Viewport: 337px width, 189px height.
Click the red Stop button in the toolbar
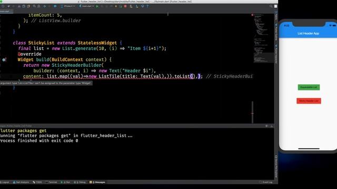point(125,6)
